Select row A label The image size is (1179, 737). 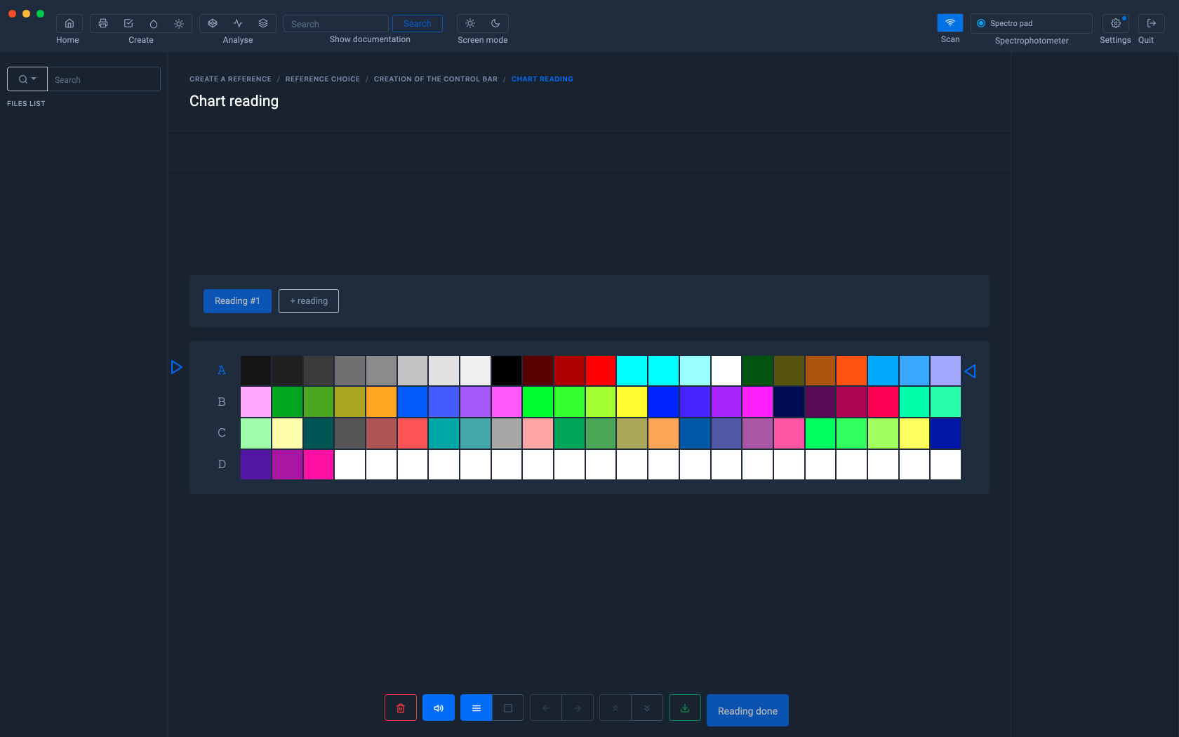(222, 371)
